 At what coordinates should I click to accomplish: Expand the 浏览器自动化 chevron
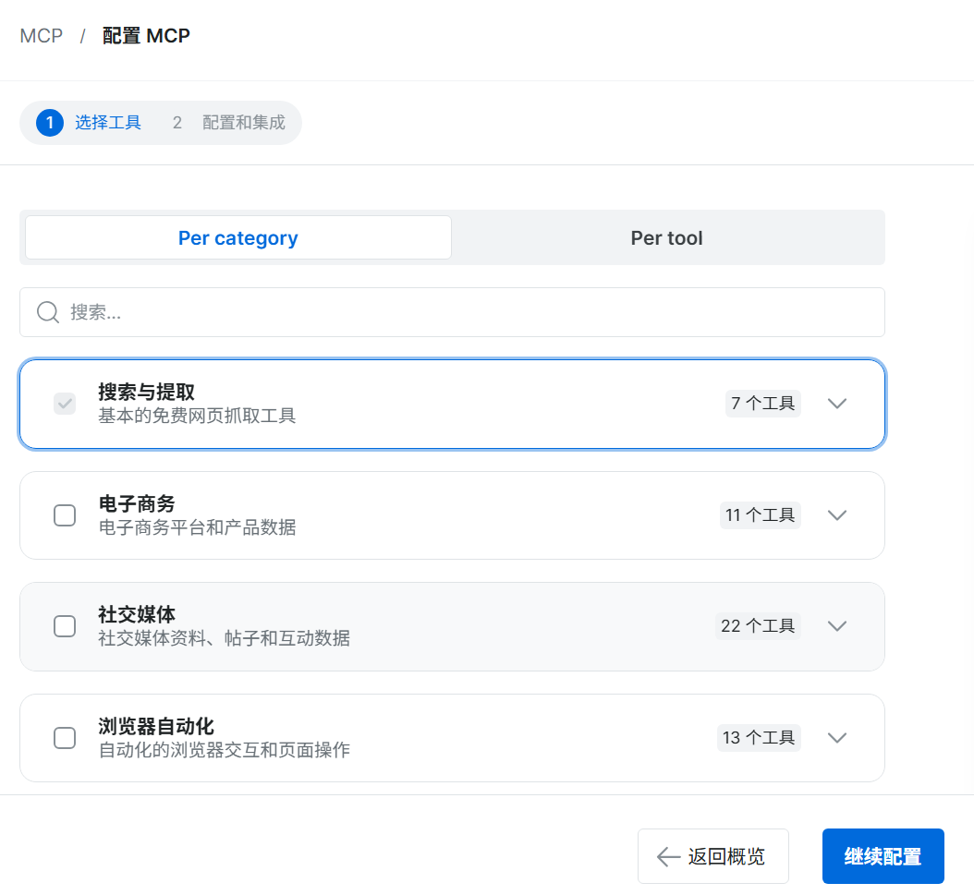click(x=837, y=738)
